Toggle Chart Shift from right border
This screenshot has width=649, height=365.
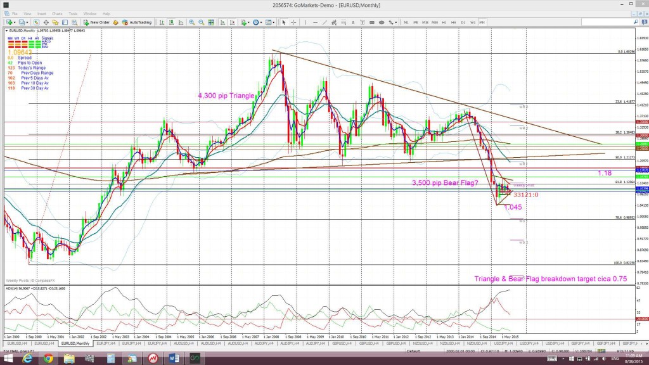coord(232,22)
